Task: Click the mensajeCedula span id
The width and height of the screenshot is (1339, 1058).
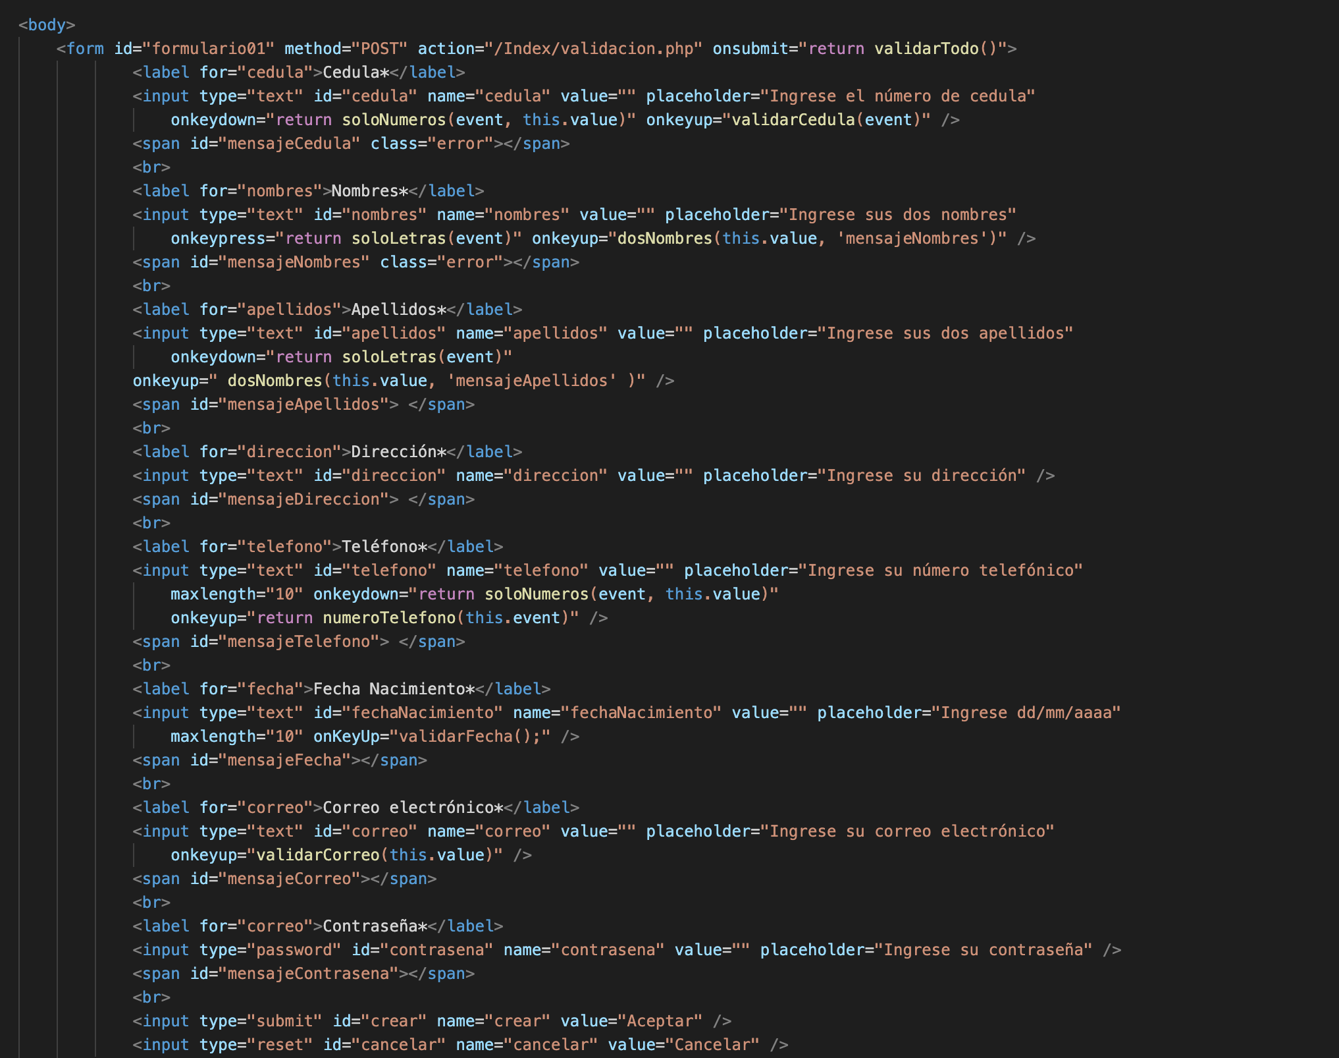Action: click(x=290, y=143)
